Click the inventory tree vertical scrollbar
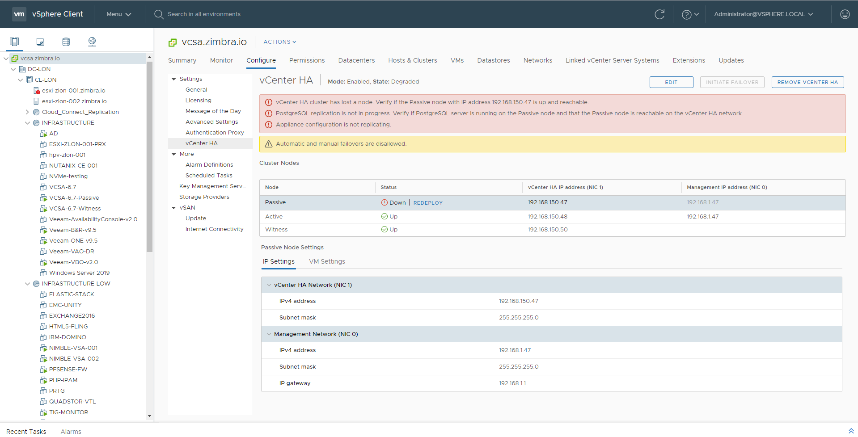 tap(149, 156)
